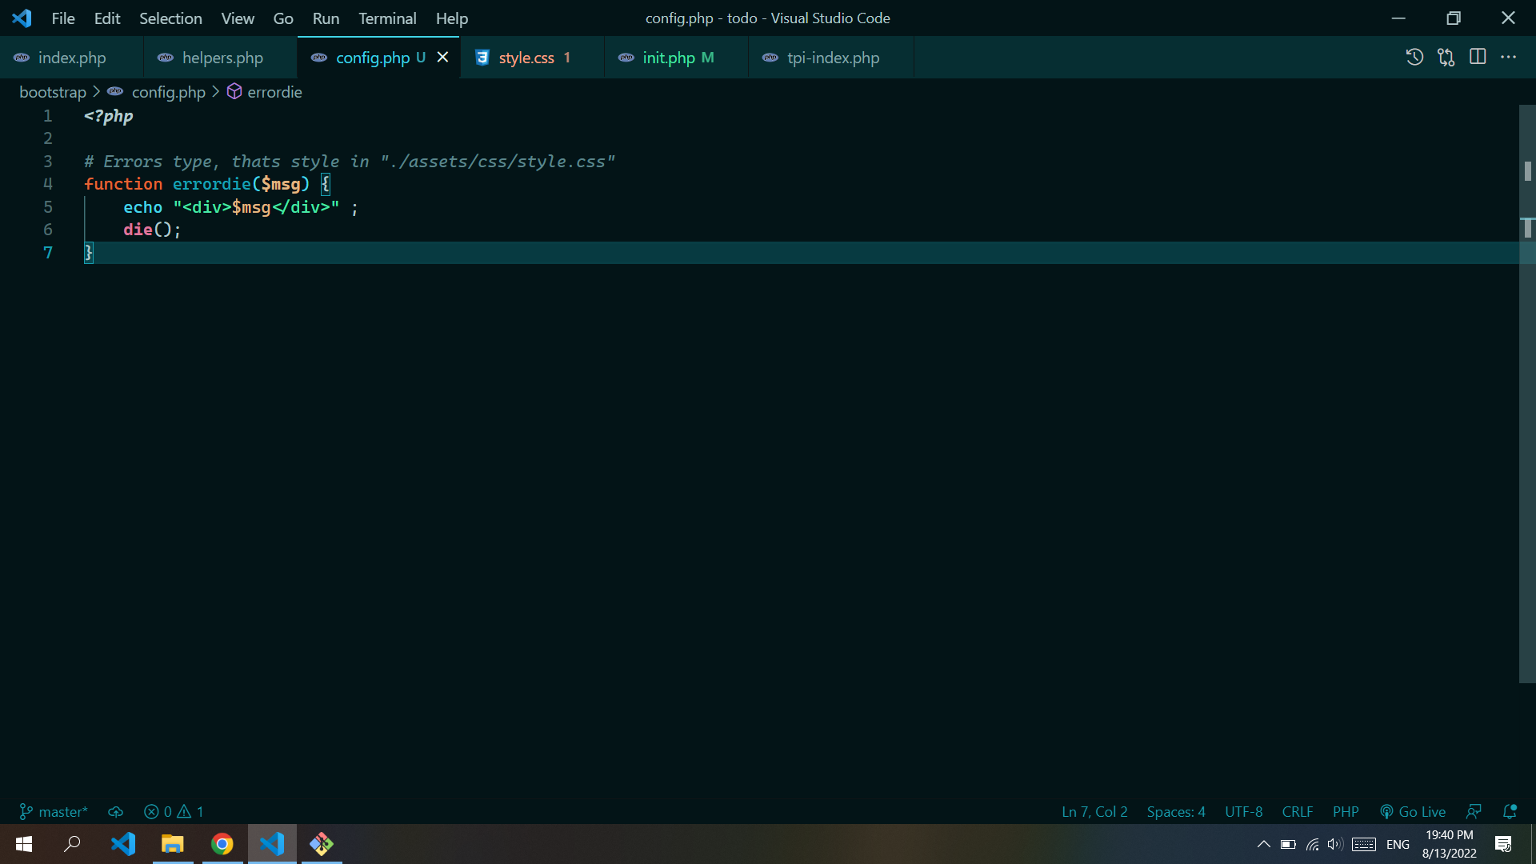Image resolution: width=1536 pixels, height=864 pixels.
Task: Change the UTF-8 file encoding
Action: (1243, 811)
